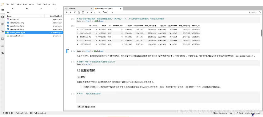
Task: Open the Extension Manager puzzle icon
Action: (2, 53)
